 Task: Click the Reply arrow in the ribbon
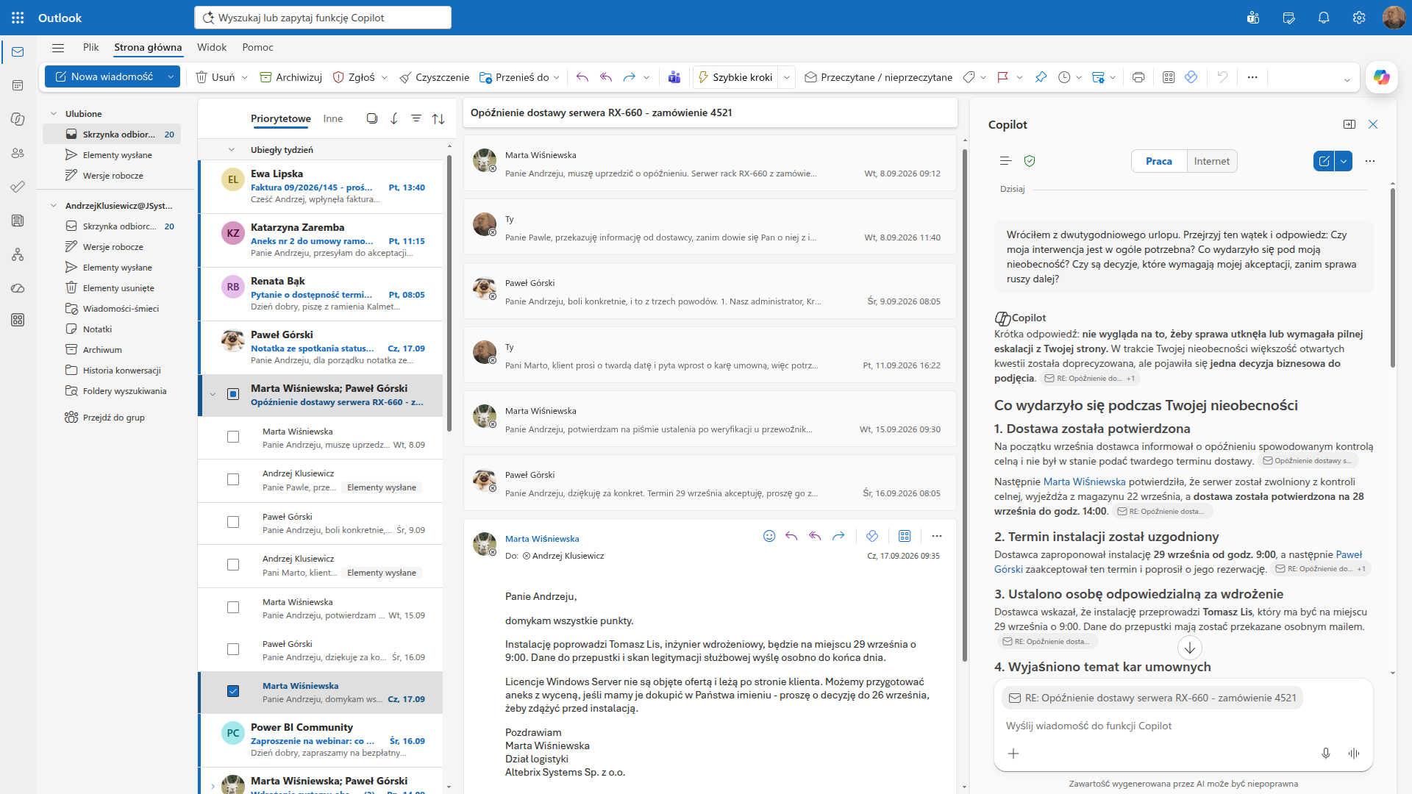click(582, 77)
